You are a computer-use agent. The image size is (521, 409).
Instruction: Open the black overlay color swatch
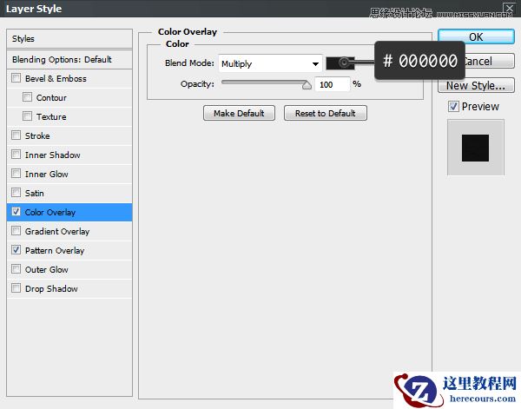340,63
